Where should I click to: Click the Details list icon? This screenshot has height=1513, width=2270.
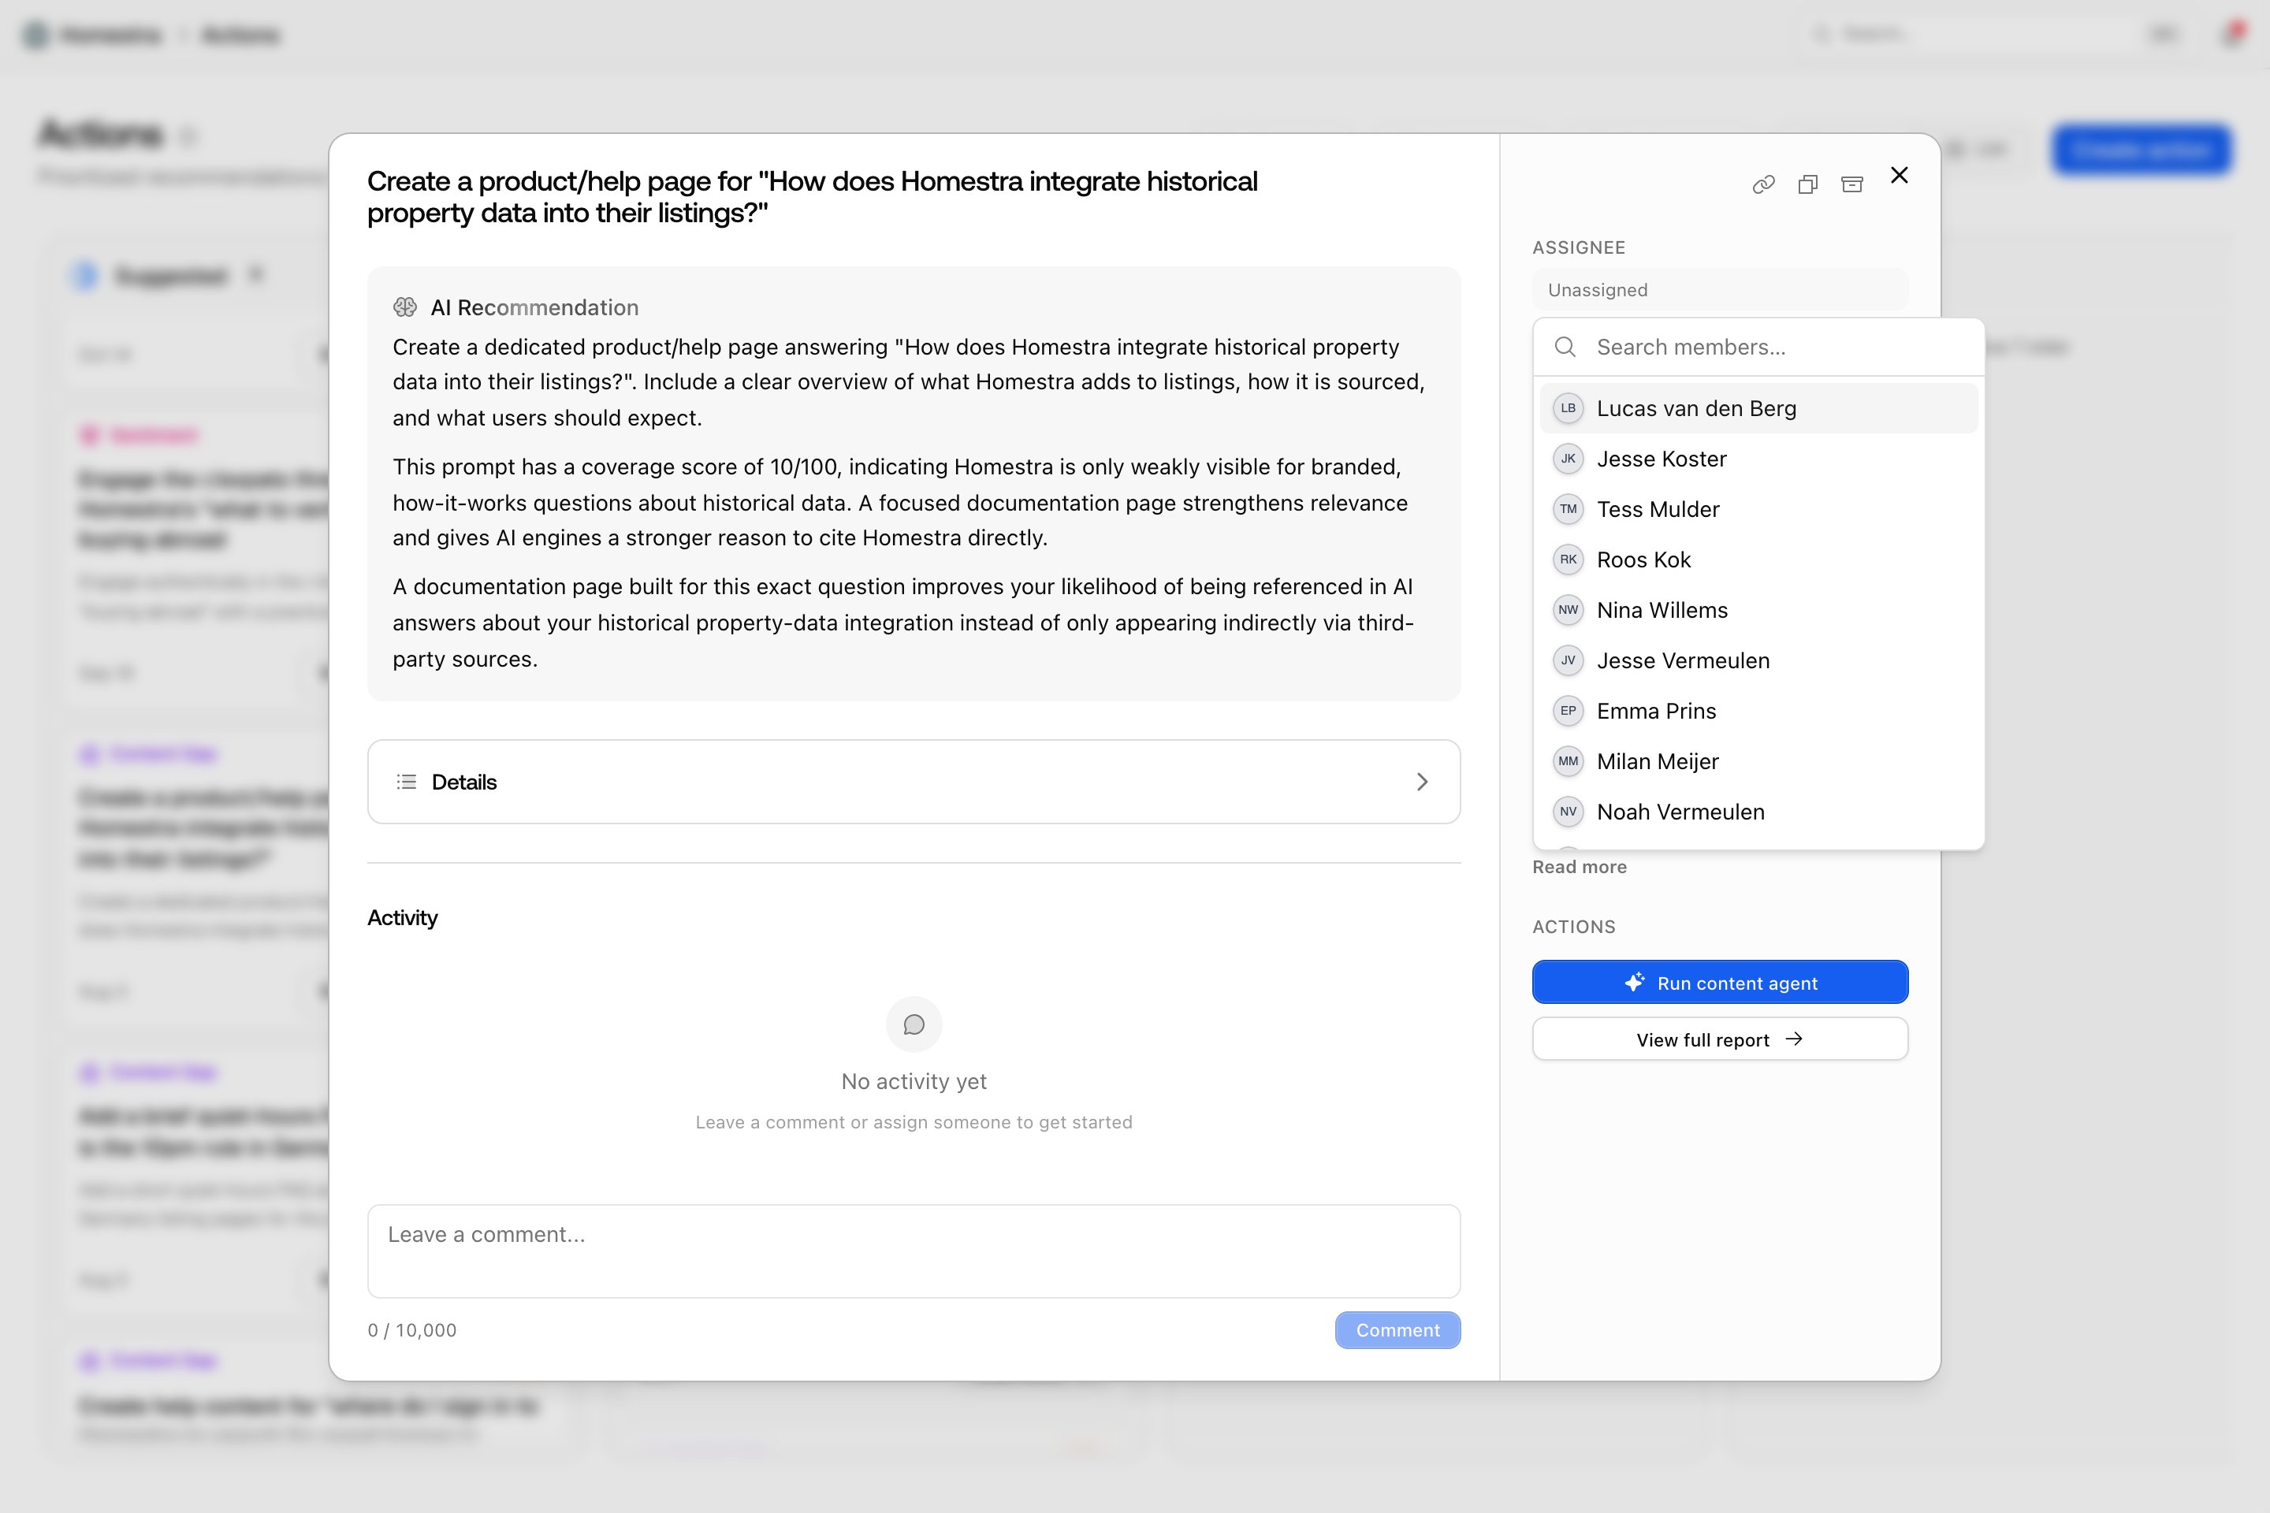point(407,782)
